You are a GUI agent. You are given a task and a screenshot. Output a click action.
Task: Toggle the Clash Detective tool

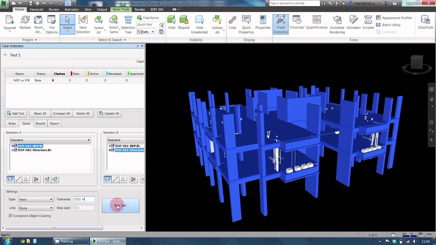pyautogui.click(x=281, y=24)
